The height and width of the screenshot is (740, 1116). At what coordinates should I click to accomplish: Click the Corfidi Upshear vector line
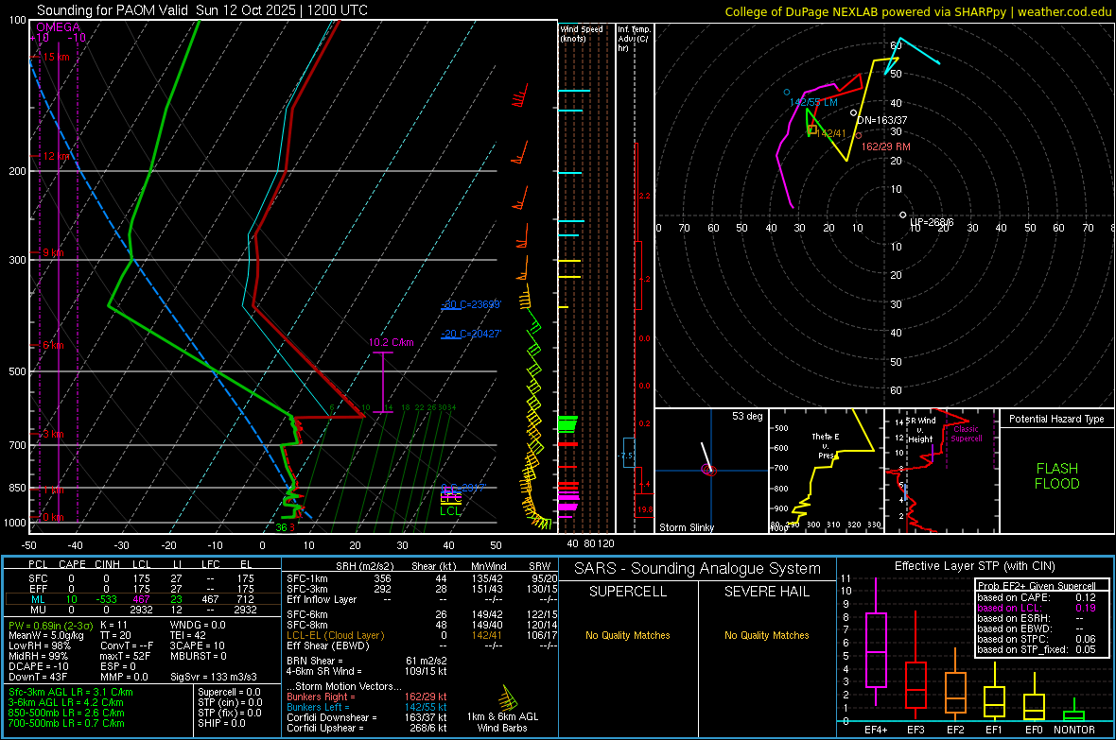pyautogui.click(x=367, y=729)
